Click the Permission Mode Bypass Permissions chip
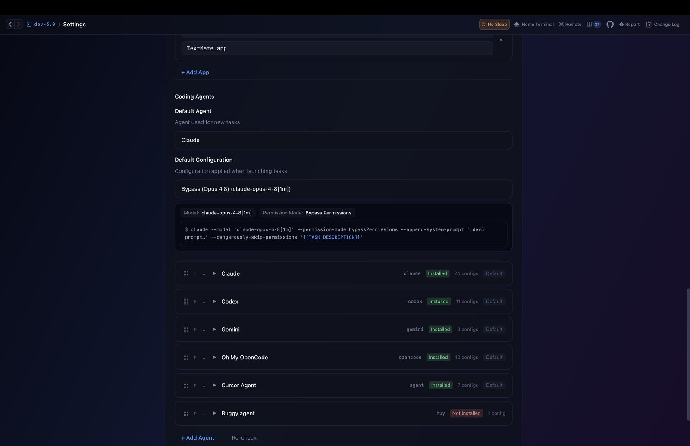Image resolution: width=690 pixels, height=446 pixels. coord(307,213)
